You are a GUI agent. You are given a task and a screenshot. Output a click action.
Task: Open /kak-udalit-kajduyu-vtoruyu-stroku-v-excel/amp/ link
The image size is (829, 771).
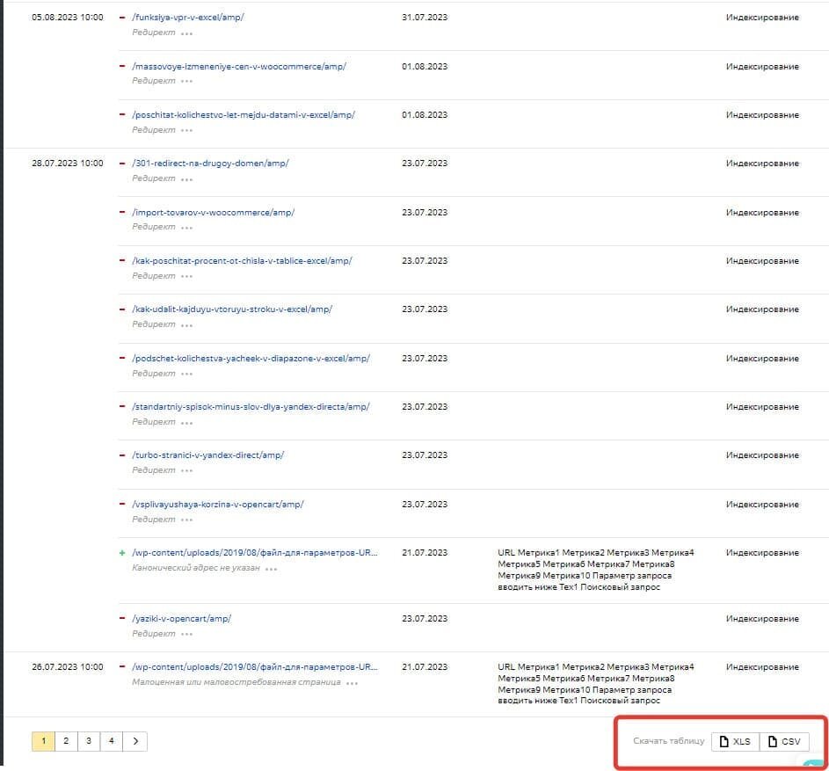231,309
